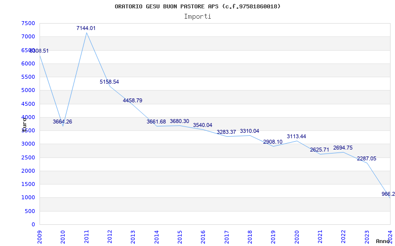Select the 3113.44 data label
The height and width of the screenshot is (246, 395).
click(x=297, y=137)
